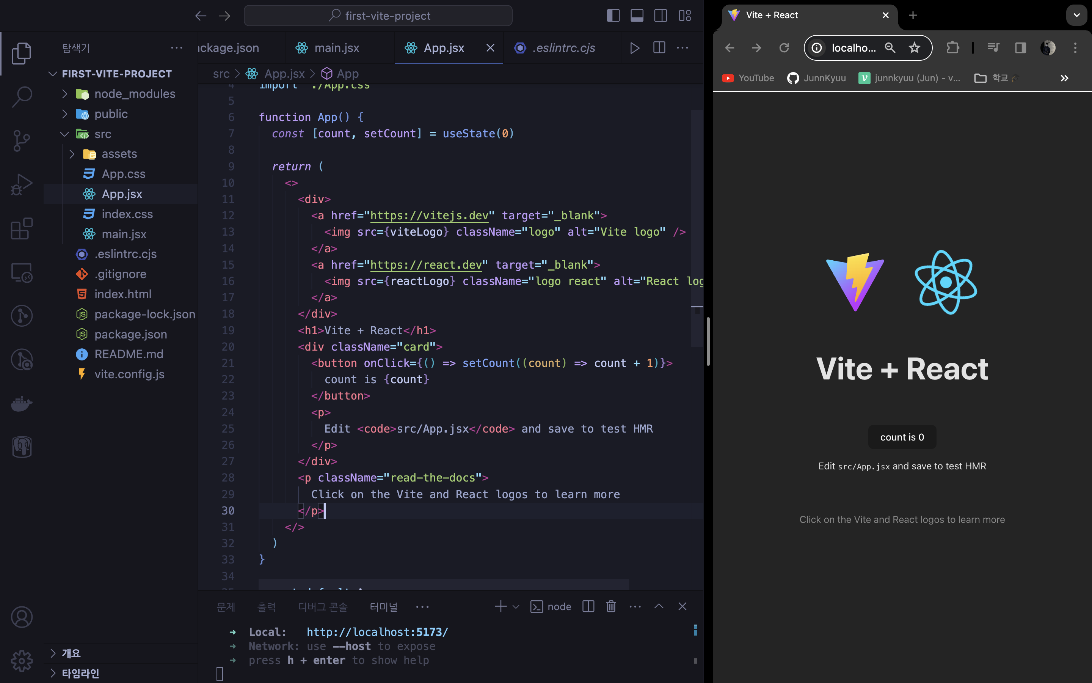Switch to the 출력 panel tab
The height and width of the screenshot is (683, 1092).
(x=266, y=607)
